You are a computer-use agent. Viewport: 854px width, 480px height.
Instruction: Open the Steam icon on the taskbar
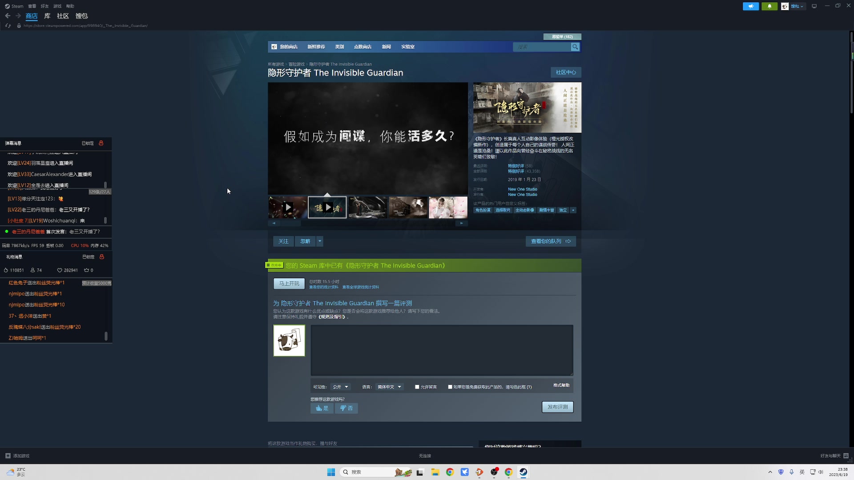(523, 472)
